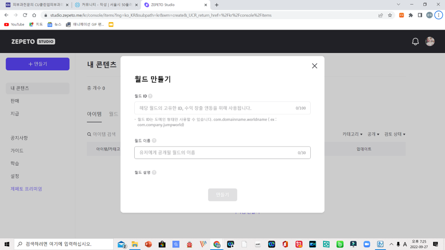Open the 카테고리 dropdown filter

click(x=351, y=134)
